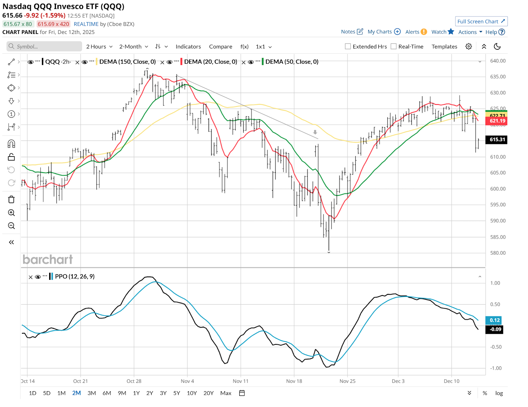Select the 3M time range
Viewport: 528px width, 407px height.
pyautogui.click(x=92, y=393)
